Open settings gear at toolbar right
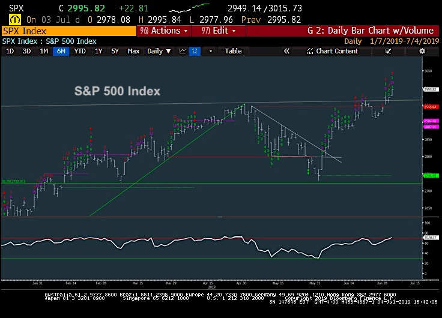Screen dimensions: 442x318 tap(422, 51)
